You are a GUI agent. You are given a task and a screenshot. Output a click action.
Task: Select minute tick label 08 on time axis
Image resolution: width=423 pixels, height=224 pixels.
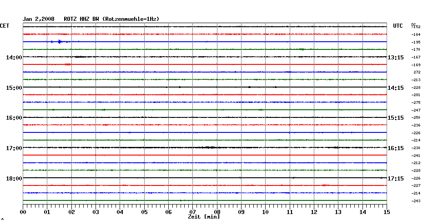217,212
